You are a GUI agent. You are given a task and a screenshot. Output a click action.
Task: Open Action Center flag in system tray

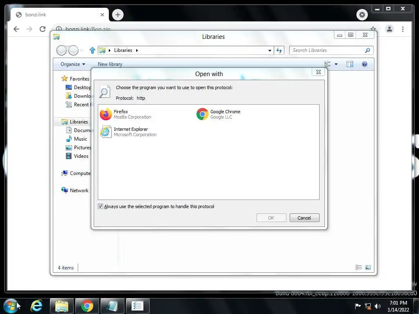pyautogui.click(x=358, y=306)
